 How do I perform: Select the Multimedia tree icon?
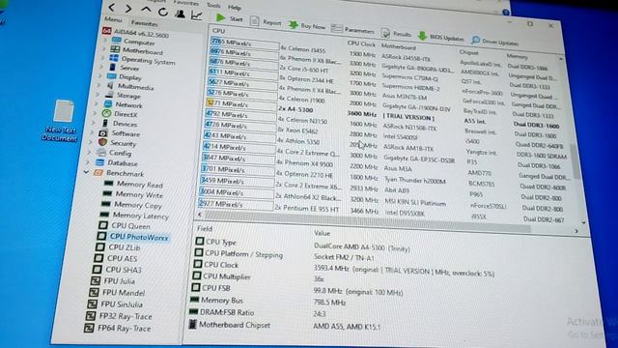coord(111,85)
